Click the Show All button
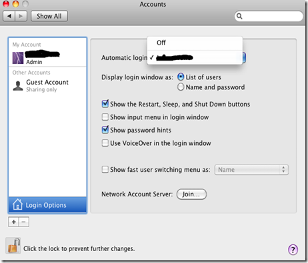308x263 pixels. [49, 16]
